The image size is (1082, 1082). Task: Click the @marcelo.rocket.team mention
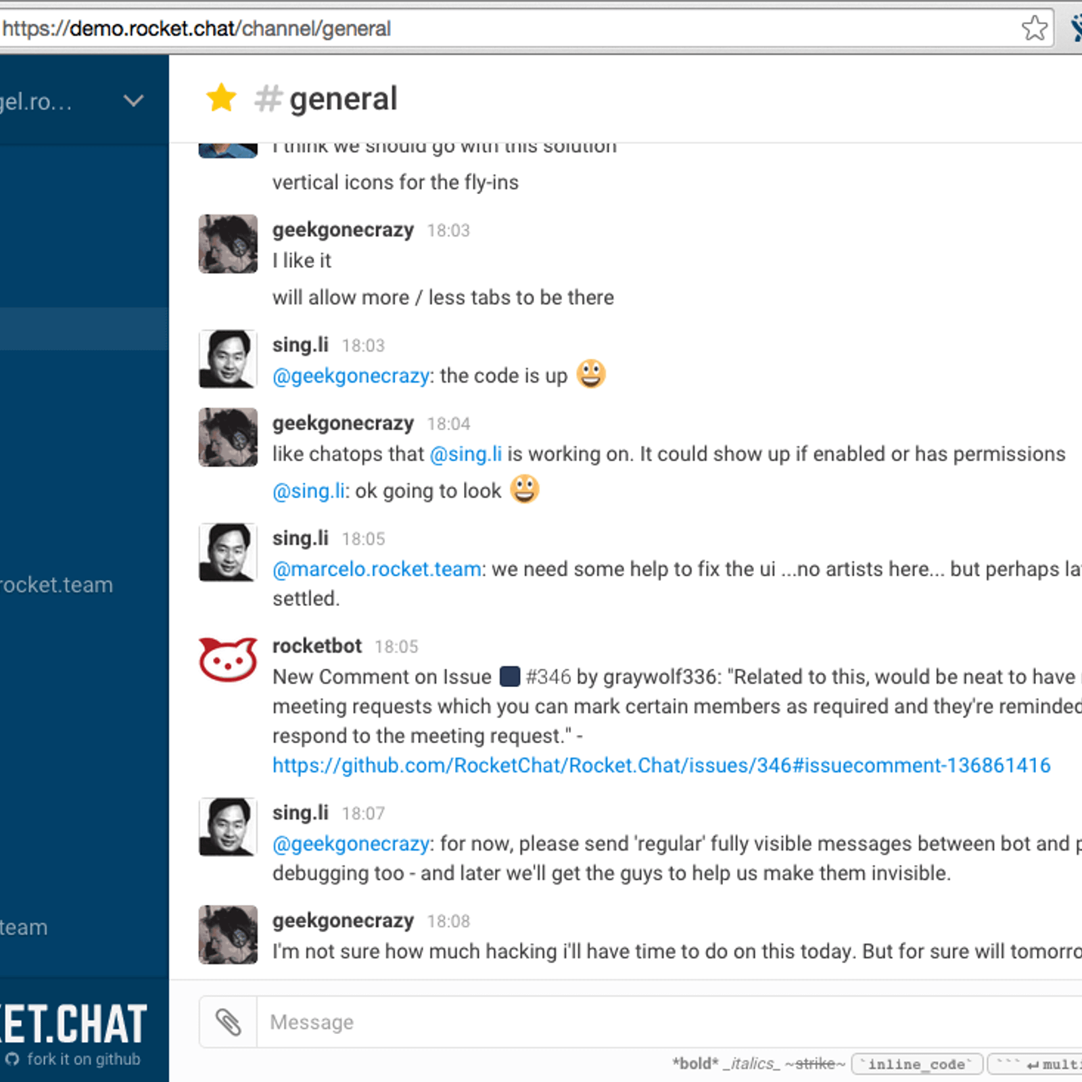pos(377,569)
